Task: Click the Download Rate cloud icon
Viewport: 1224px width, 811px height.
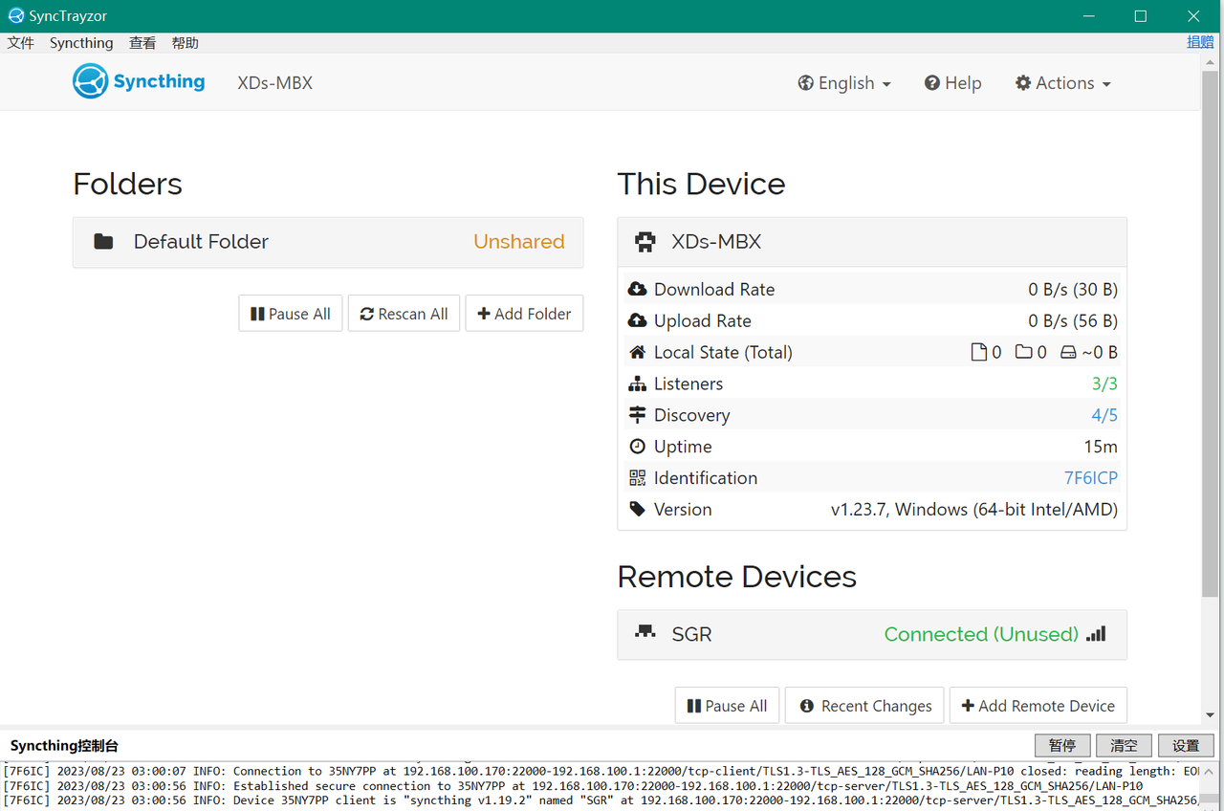Action: tap(637, 289)
